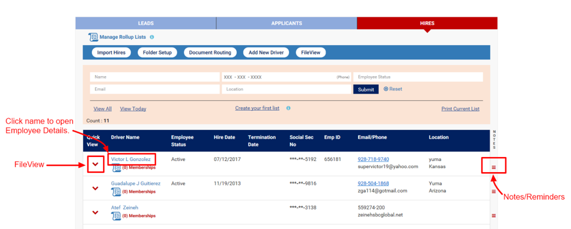
Task: Open Guadalupe J Guitierez employee details
Action: pos(136,183)
